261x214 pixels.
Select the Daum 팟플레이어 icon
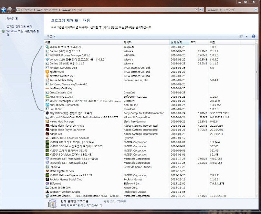[47, 188]
